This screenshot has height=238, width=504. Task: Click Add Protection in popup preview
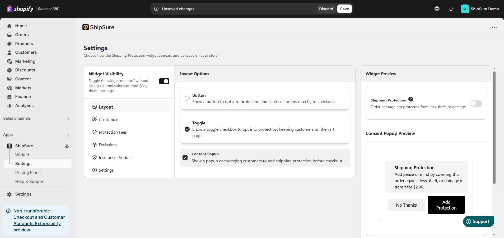pyautogui.click(x=446, y=205)
